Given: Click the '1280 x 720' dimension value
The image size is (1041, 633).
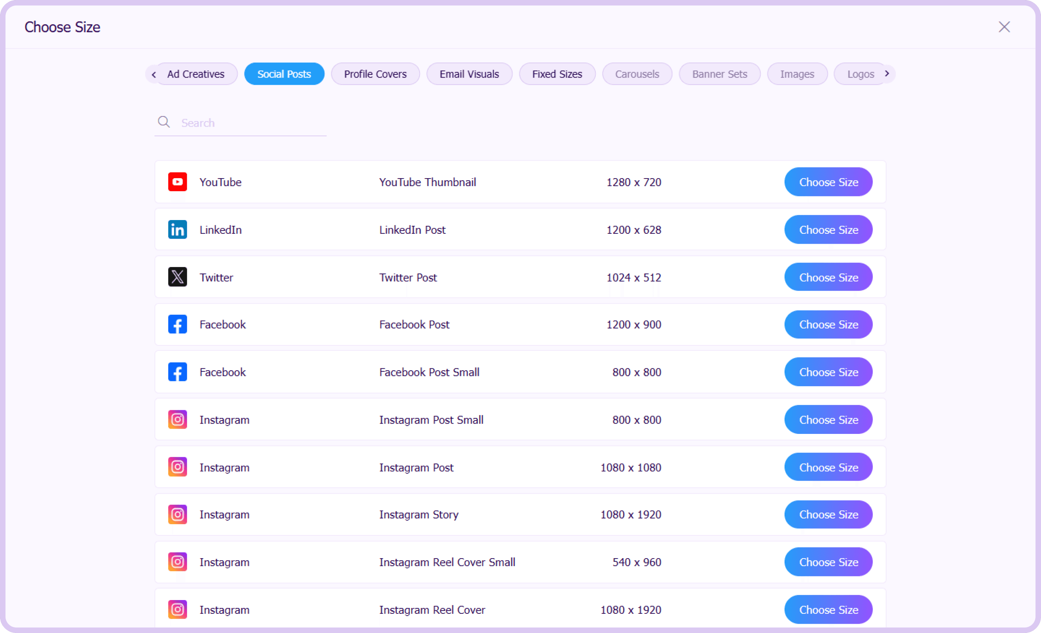Looking at the screenshot, I should (x=634, y=182).
